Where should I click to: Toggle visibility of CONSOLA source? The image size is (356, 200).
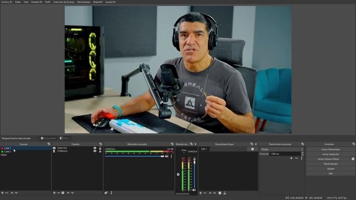point(95,151)
